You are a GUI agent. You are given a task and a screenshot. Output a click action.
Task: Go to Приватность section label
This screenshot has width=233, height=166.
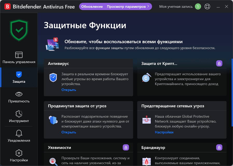(x=19, y=101)
